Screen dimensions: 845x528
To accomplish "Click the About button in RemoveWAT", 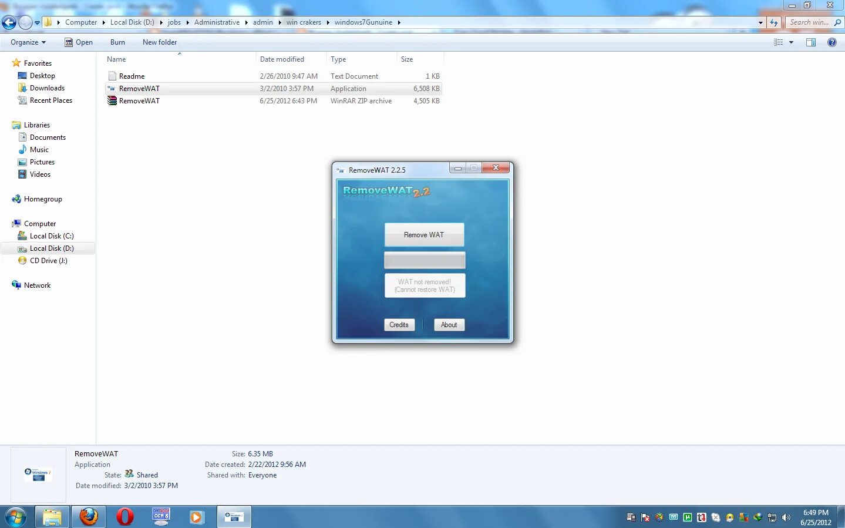I will 449,325.
